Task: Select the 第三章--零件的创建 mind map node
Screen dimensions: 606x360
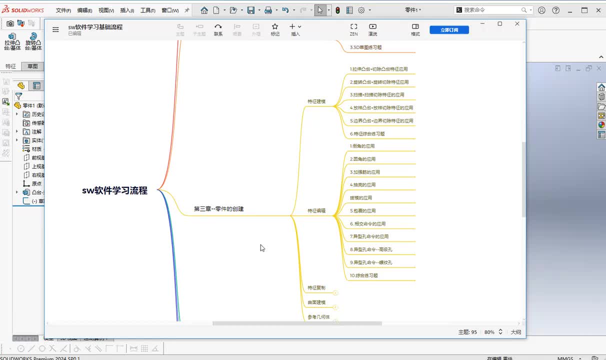Action: (x=218, y=209)
